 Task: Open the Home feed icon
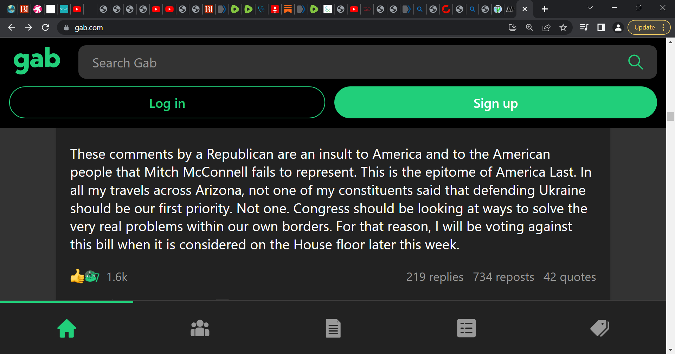coord(67,328)
